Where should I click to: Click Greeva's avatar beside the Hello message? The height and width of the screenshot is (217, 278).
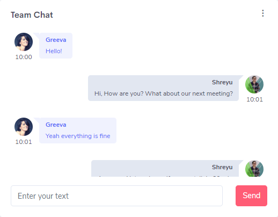24,42
